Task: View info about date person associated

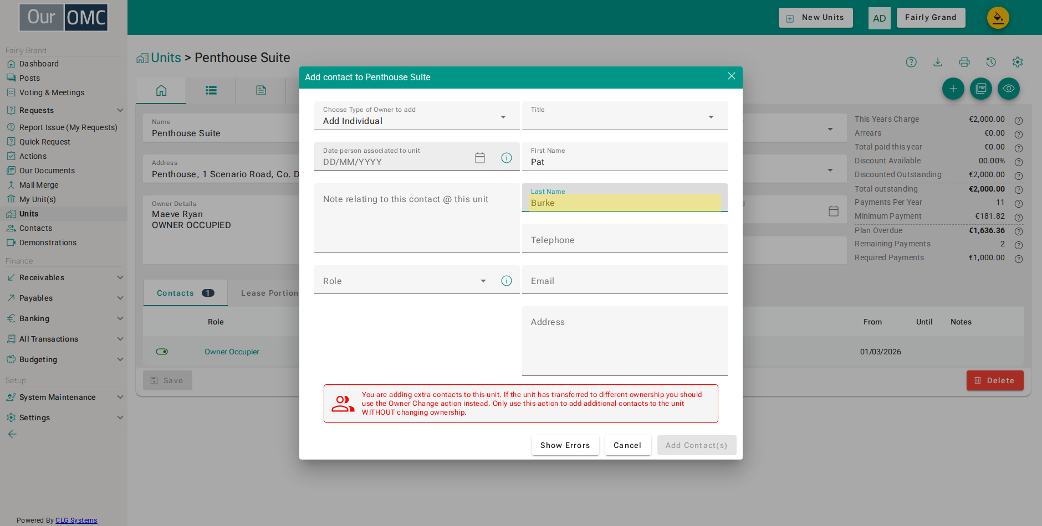Action: [507, 158]
